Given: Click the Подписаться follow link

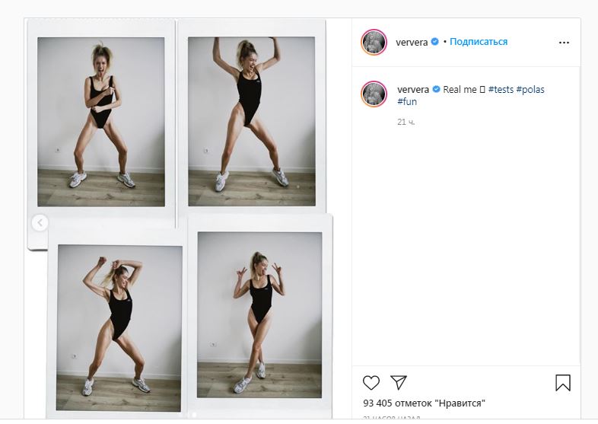Looking at the screenshot, I should pos(479,42).
